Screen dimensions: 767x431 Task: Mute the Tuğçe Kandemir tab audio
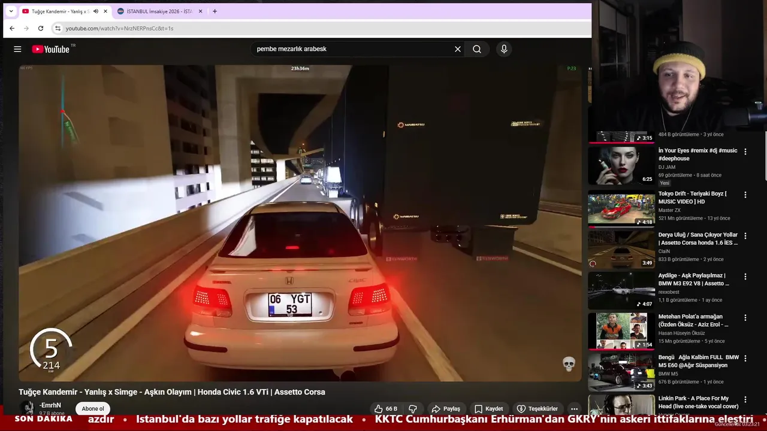click(95, 11)
